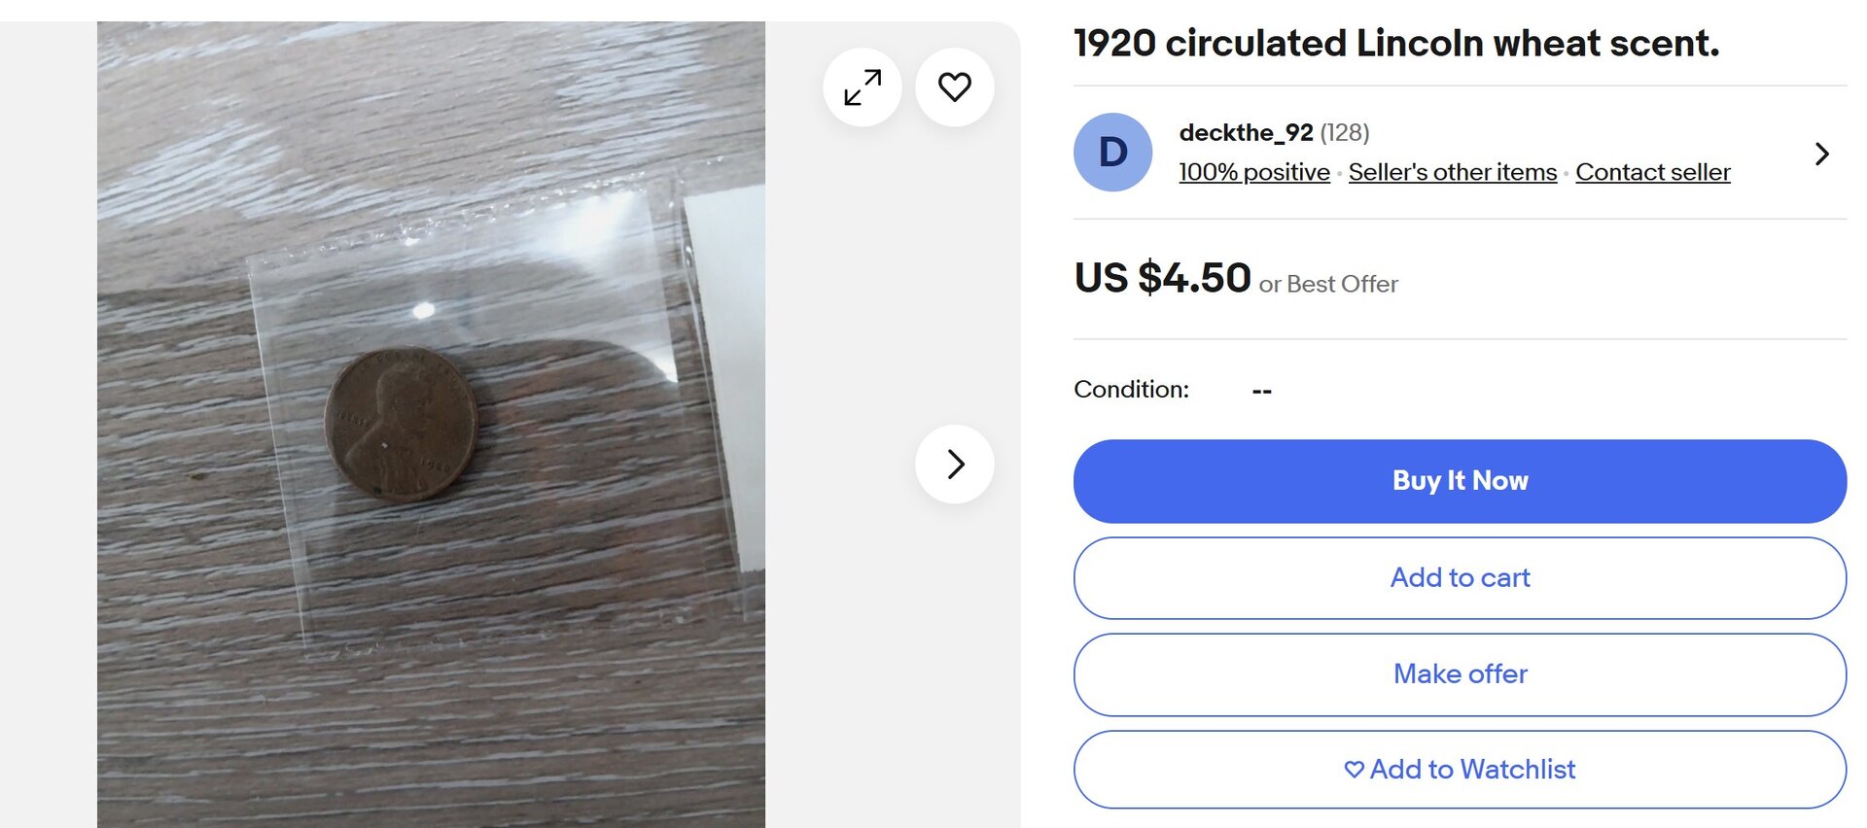Viewport: 1867px width, 828px height.
Task: Click the small heart inside Add to Watchlist
Action: click(1354, 770)
